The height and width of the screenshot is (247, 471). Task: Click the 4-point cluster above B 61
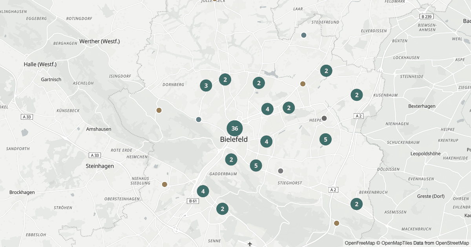coord(203,191)
